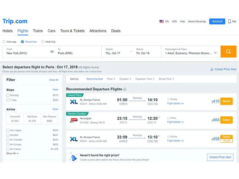Click info icon beside Recommended Departure Flights
Image resolution: width=239 pixels, height=179 pixels.
(125, 89)
